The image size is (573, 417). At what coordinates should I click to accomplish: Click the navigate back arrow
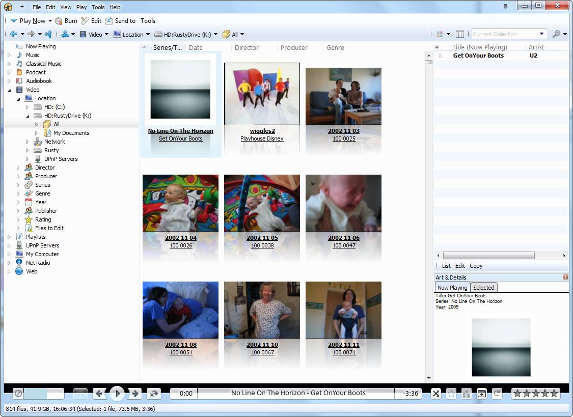point(14,34)
